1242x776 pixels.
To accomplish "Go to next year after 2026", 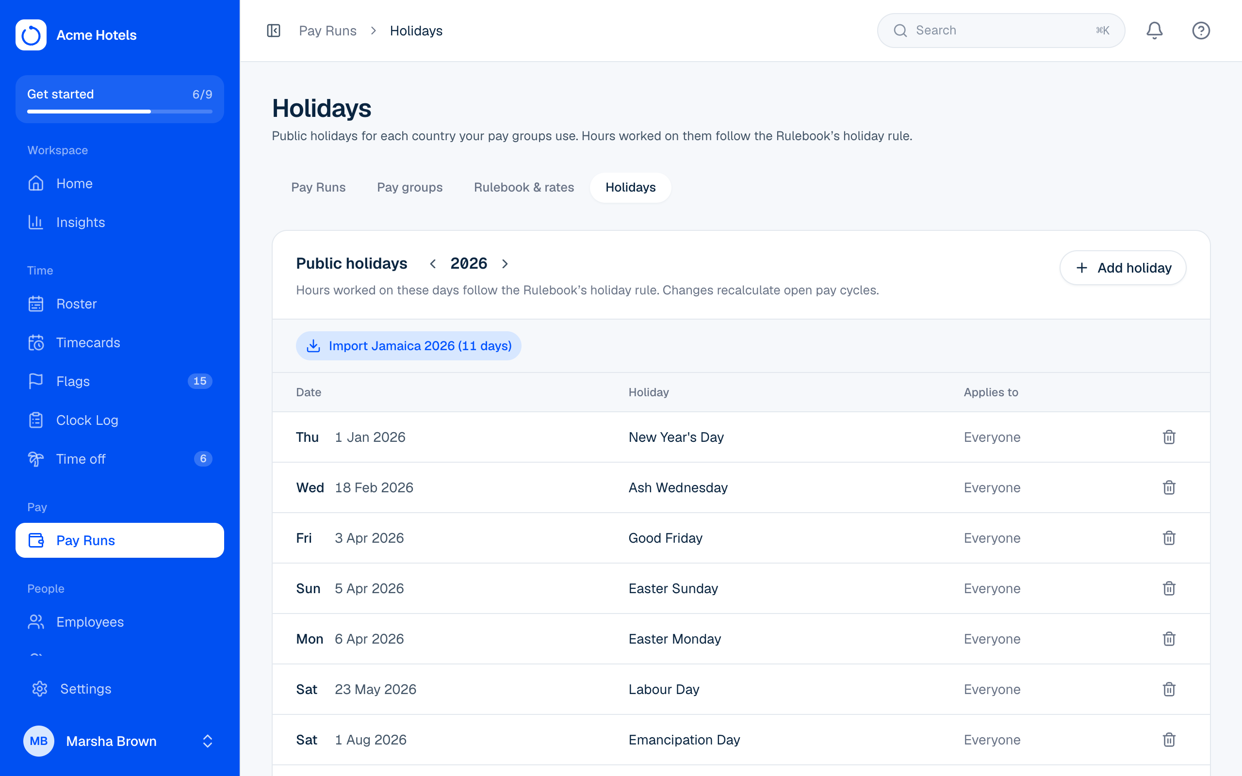I will pos(505,264).
